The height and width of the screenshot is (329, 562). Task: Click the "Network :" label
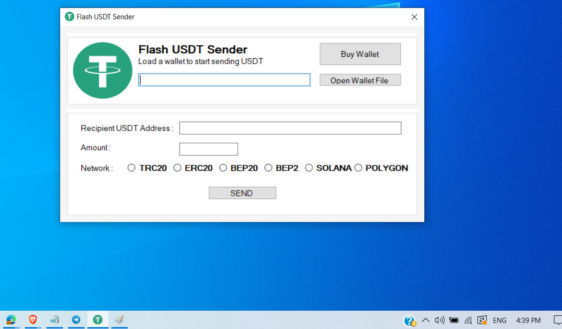pyautogui.click(x=97, y=168)
